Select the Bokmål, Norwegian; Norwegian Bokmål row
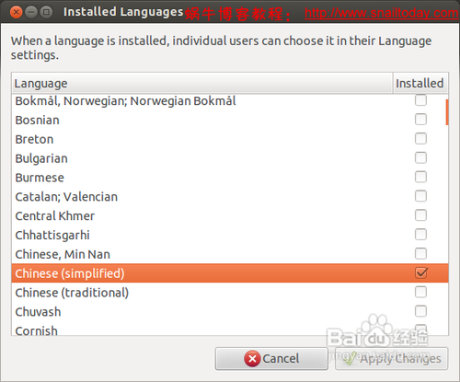The image size is (460, 382). [x=230, y=100]
